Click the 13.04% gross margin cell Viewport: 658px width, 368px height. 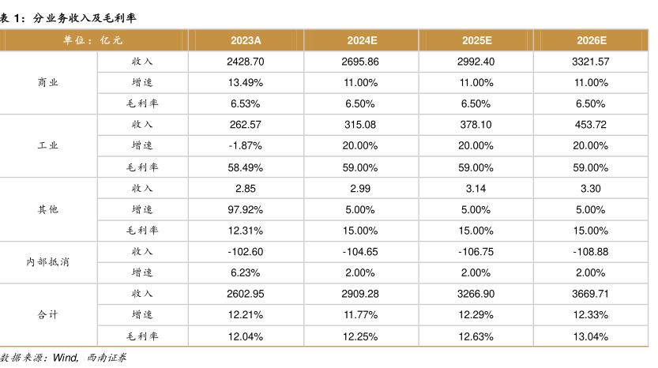click(x=592, y=336)
